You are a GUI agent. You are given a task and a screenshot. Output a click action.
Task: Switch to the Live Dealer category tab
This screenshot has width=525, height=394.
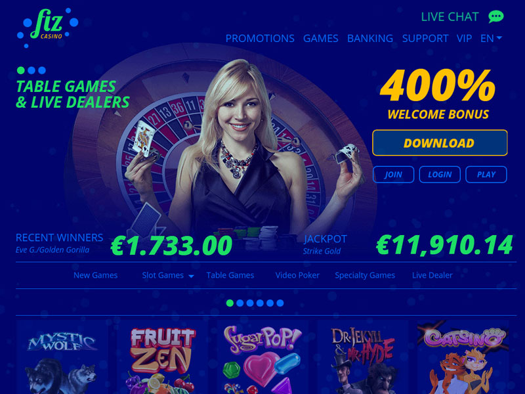point(432,275)
